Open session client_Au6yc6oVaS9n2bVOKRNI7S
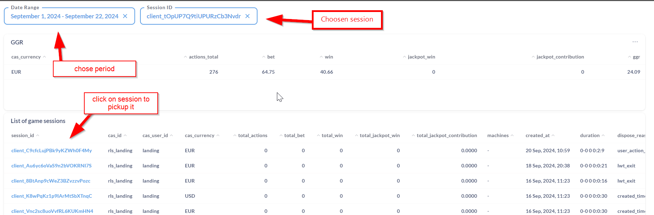 (52, 166)
